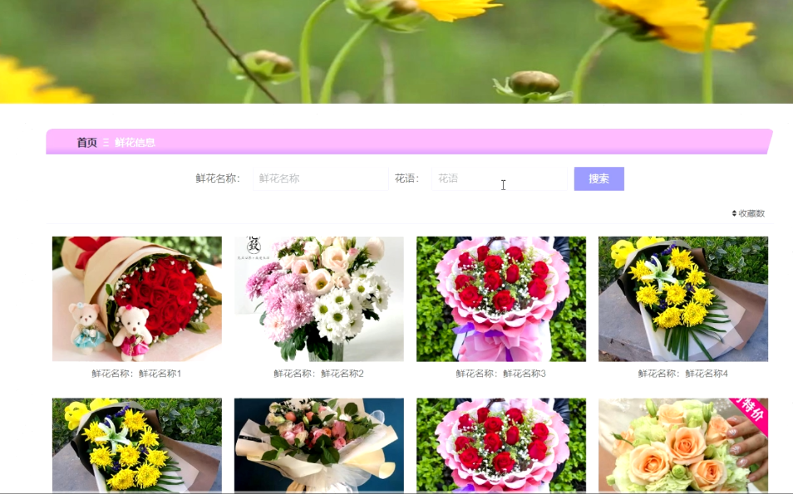Click the 鲜花名称4 caption text
Viewport: 793px width, 494px height.
(683, 374)
